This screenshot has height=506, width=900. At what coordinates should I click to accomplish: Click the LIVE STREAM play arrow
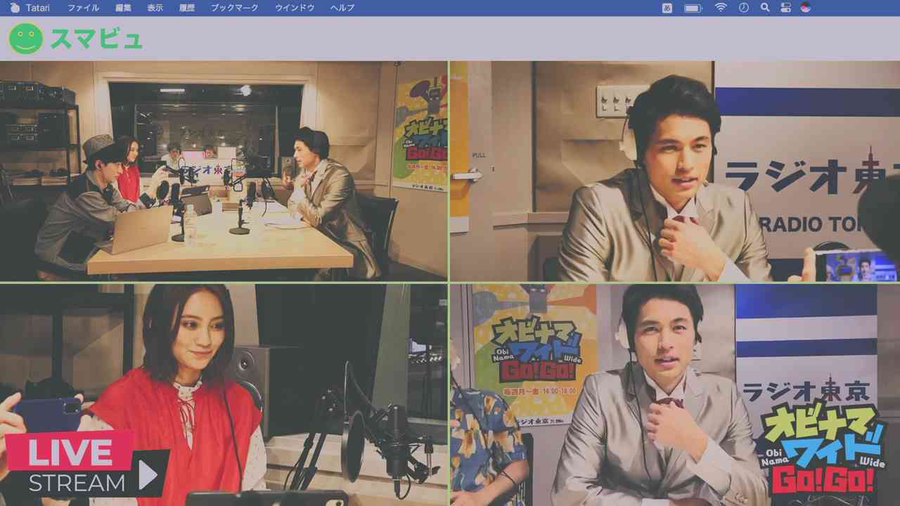pos(148,476)
